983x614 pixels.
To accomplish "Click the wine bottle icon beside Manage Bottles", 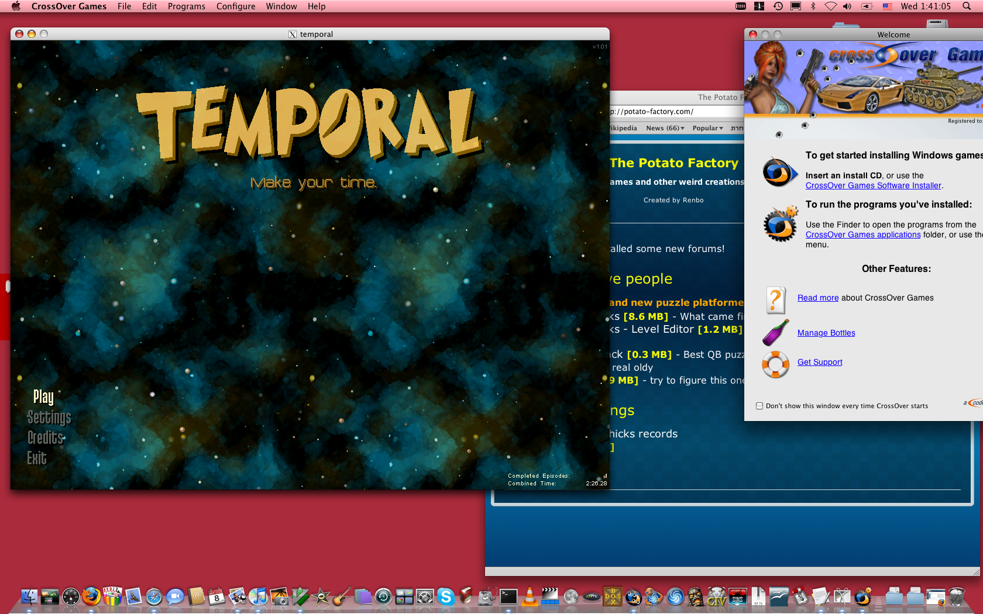I will tap(775, 333).
